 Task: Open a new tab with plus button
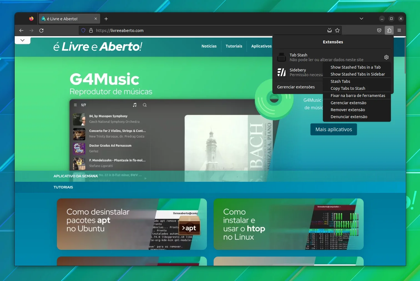(x=106, y=19)
